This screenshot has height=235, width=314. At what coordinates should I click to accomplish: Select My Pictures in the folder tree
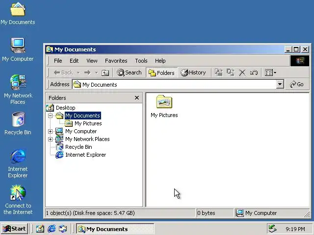click(x=88, y=123)
